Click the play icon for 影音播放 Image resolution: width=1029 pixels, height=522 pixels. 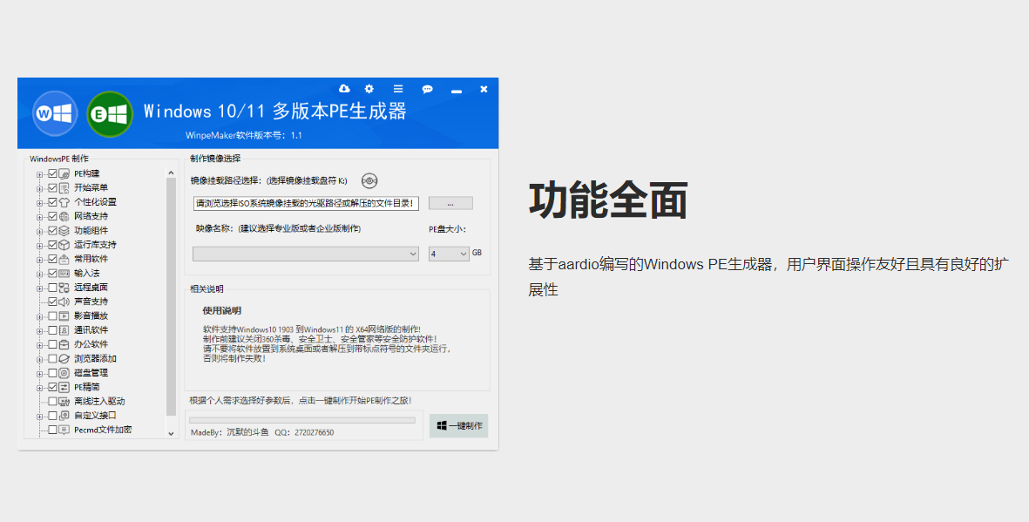(x=64, y=315)
